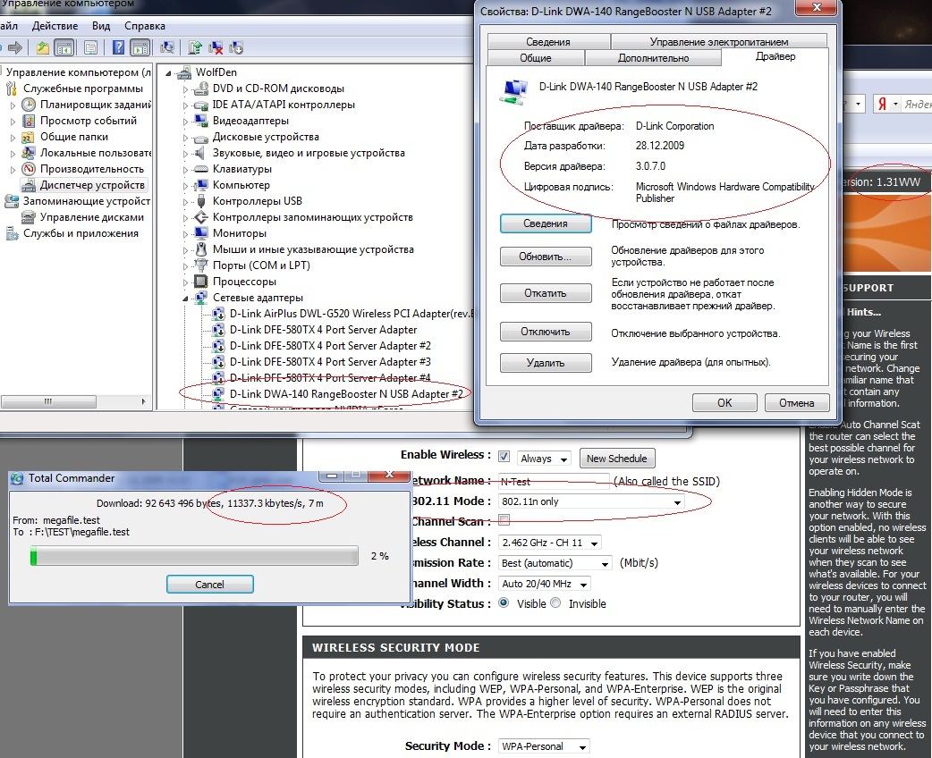The image size is (932, 758).
Task: Switch to the Управление электропитанием tab
Action: [718, 42]
